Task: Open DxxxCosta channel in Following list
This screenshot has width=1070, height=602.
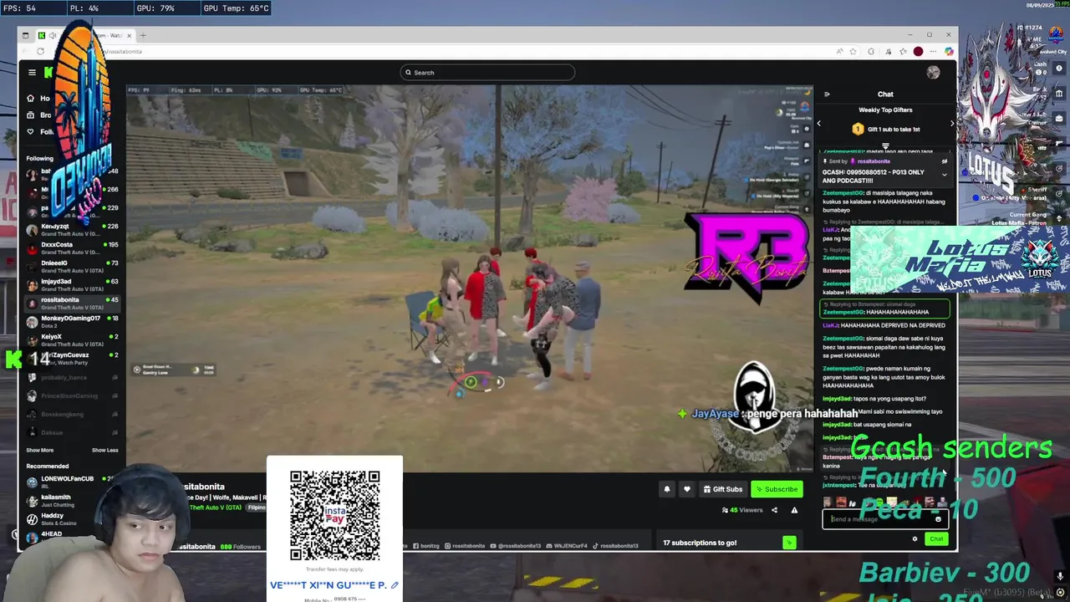Action: coord(73,248)
